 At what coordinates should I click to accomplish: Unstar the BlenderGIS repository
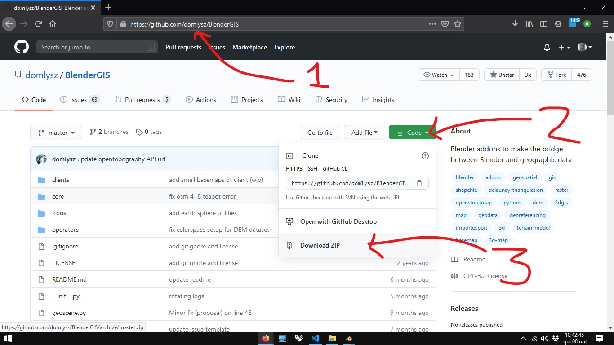point(502,75)
